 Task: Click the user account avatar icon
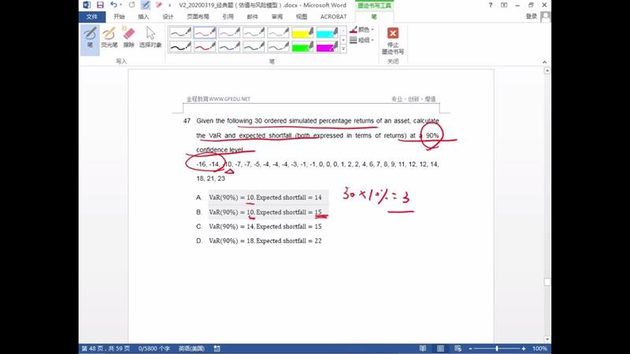pos(546,17)
